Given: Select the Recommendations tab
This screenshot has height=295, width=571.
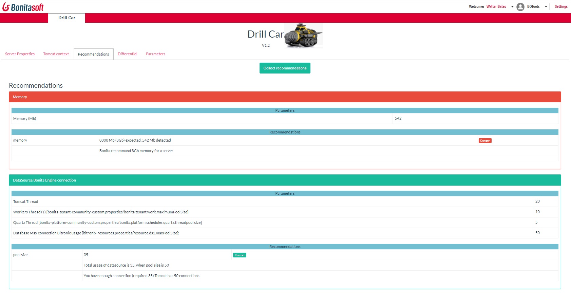Looking at the screenshot, I should pos(93,54).
